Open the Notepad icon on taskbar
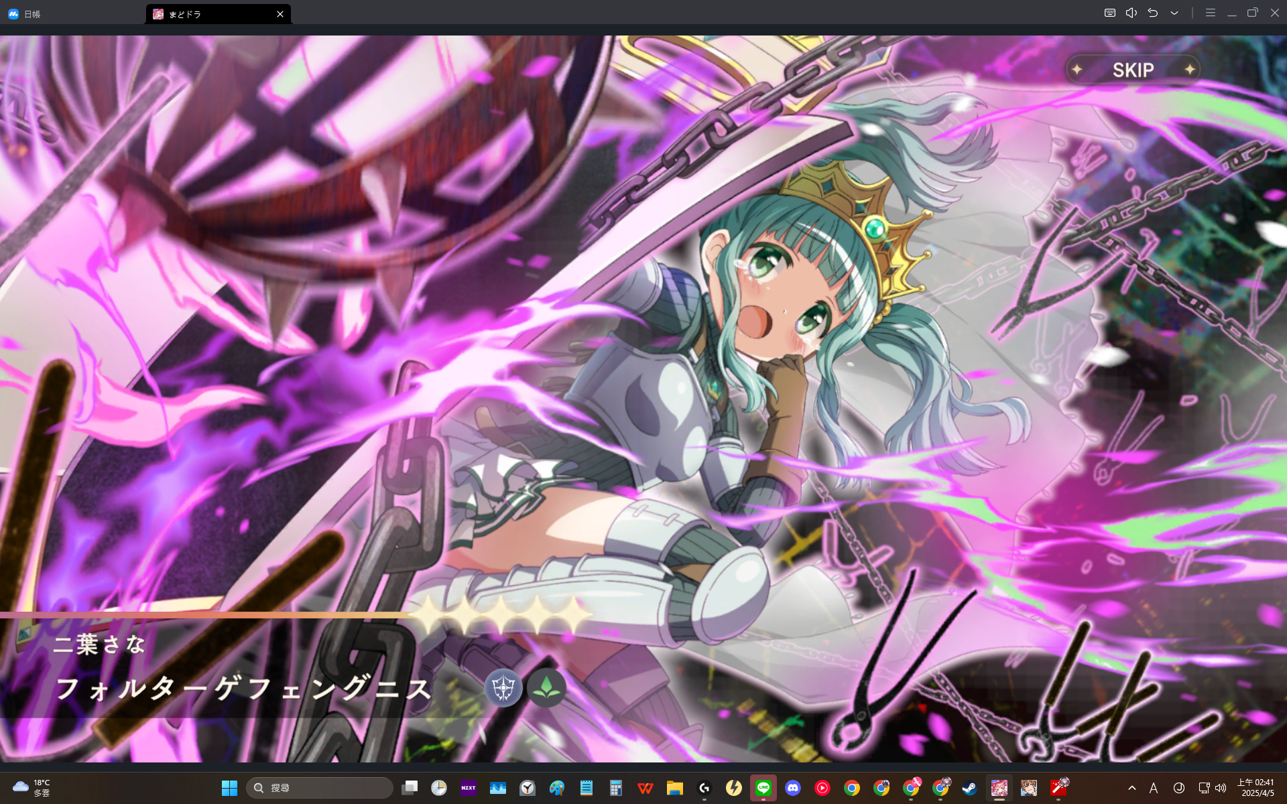 [x=587, y=788]
